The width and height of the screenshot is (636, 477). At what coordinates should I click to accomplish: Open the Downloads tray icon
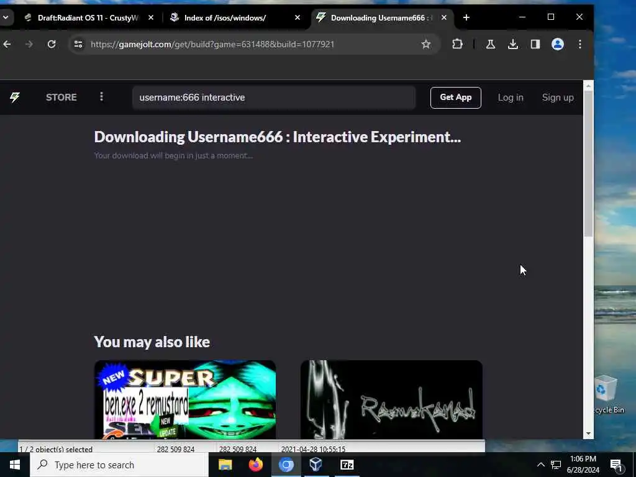tap(512, 44)
